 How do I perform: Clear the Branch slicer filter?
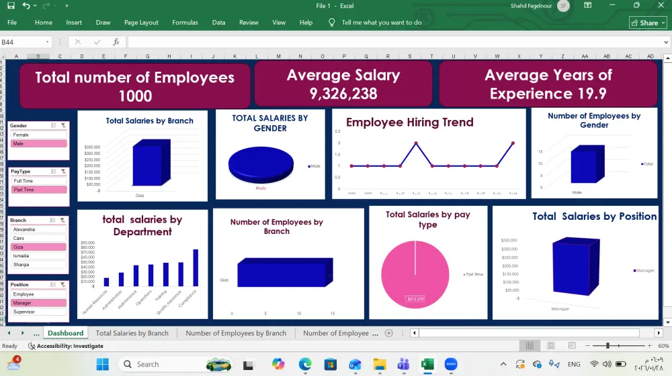click(62, 220)
